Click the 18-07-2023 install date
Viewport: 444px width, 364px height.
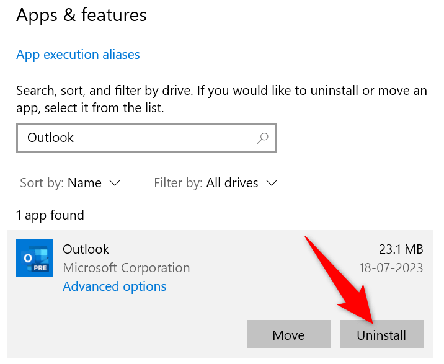(x=391, y=268)
